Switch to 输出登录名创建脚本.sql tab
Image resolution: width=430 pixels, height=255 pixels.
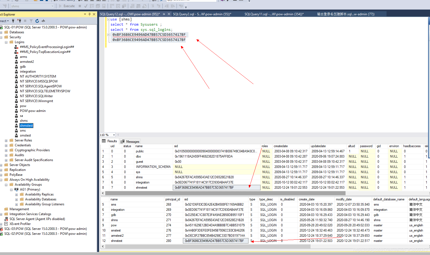point(346,14)
